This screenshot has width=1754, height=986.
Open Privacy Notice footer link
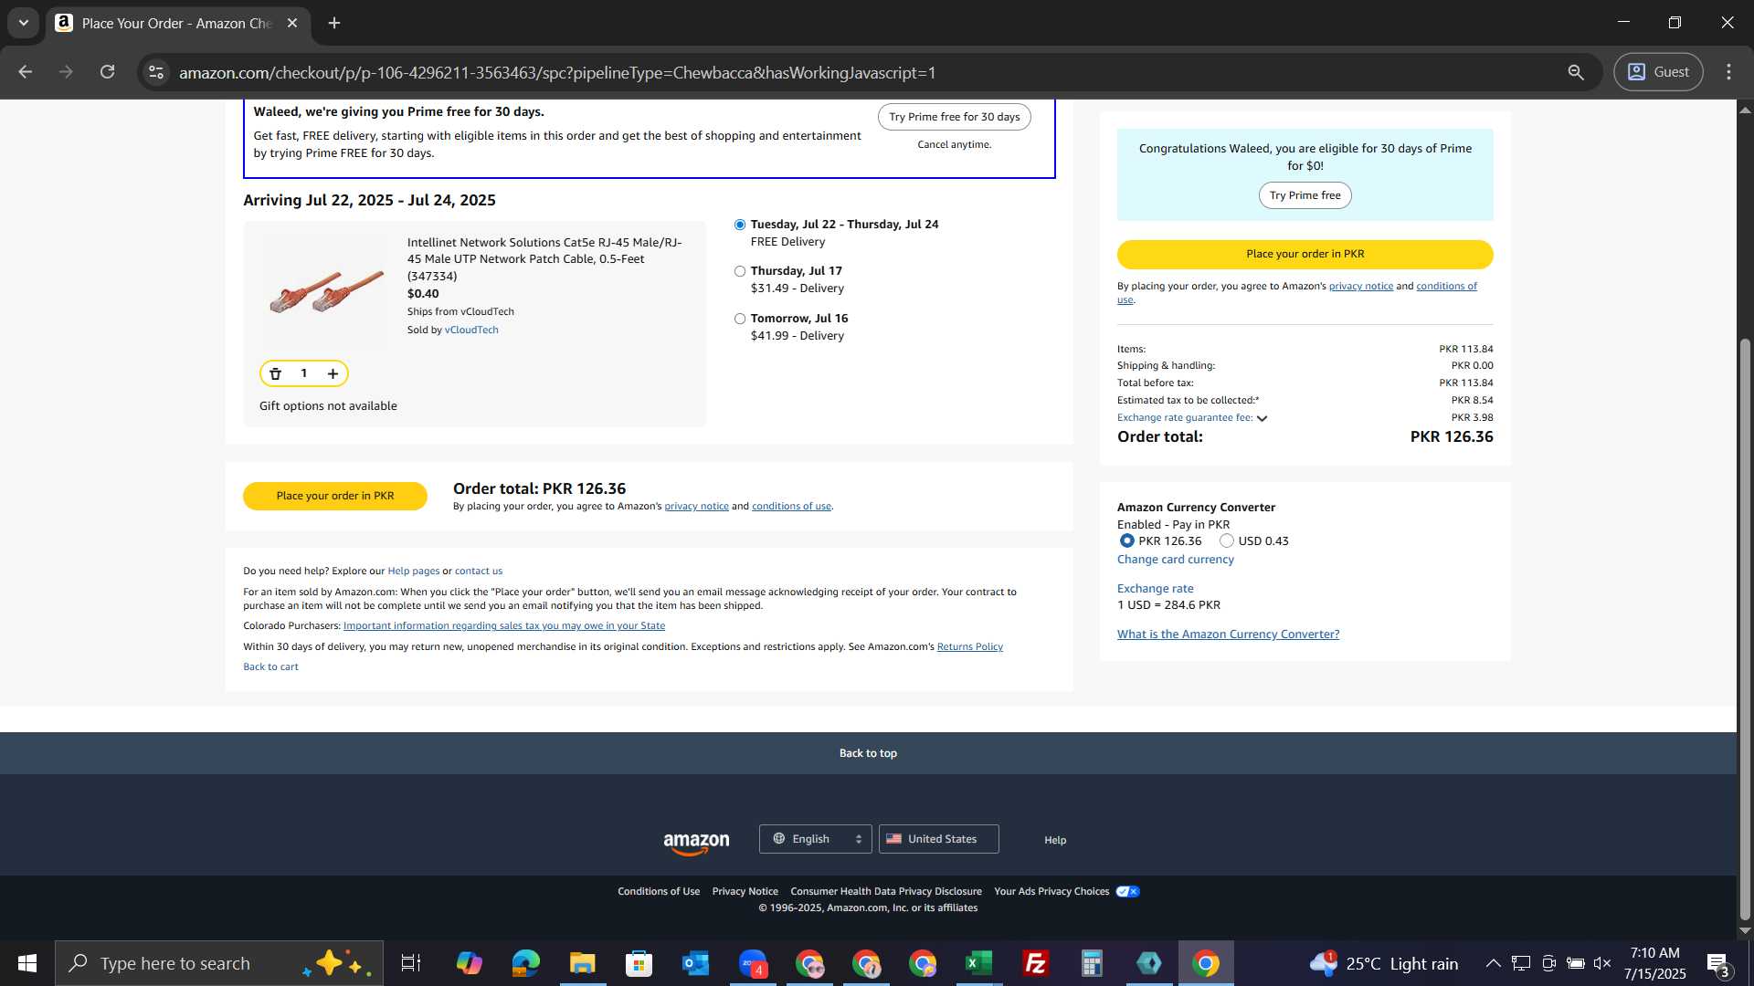(x=745, y=892)
